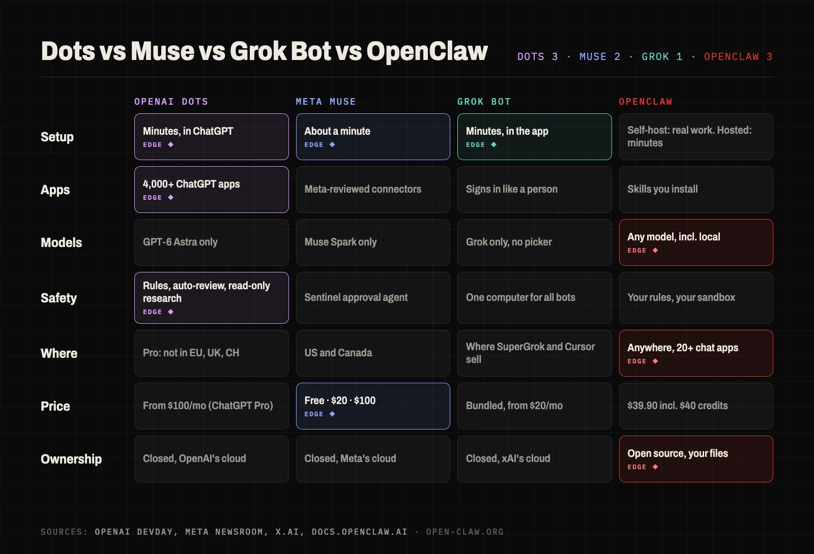Click the 'Any model, incl. local' cell text

(x=674, y=237)
